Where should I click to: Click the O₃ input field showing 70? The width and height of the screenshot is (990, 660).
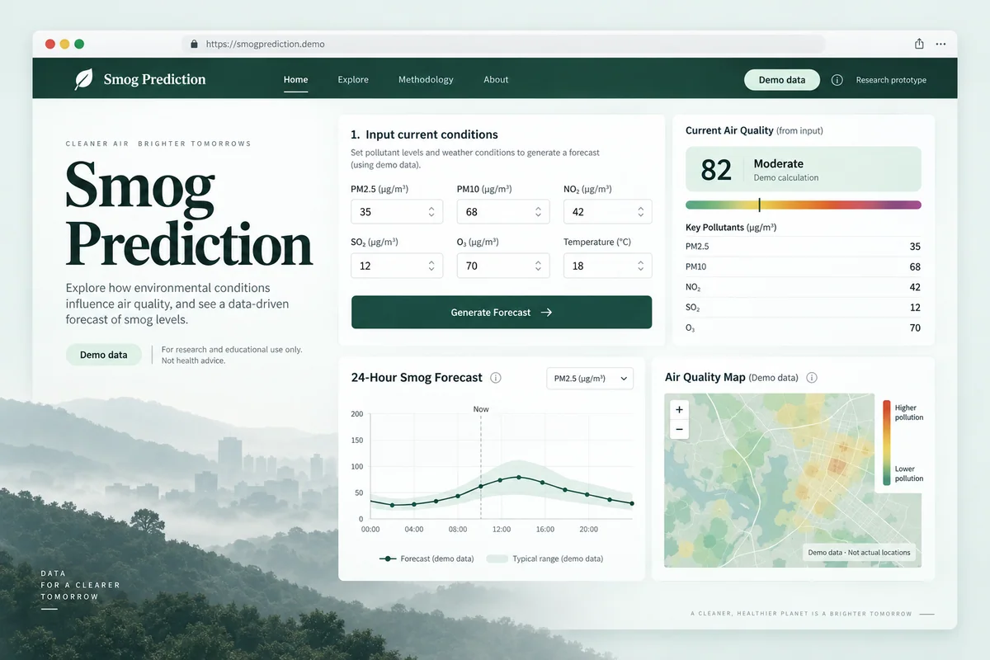point(502,266)
